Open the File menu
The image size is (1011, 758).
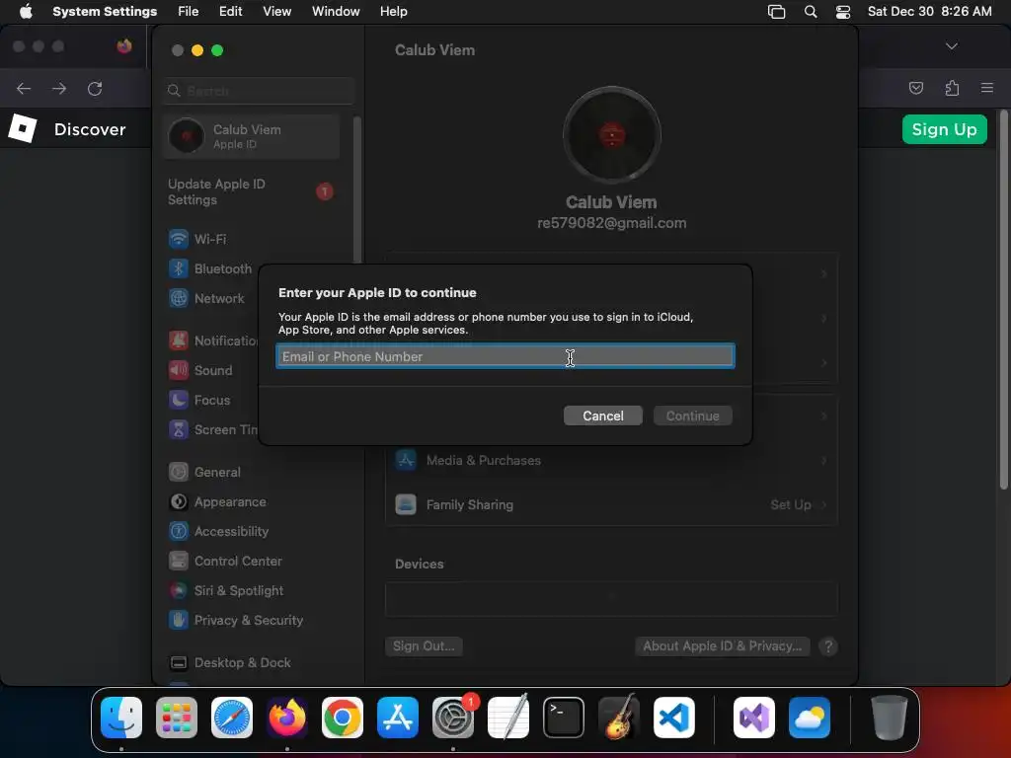pyautogui.click(x=189, y=11)
